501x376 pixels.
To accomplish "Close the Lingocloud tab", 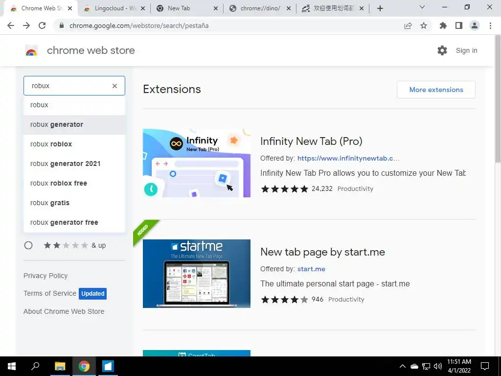I will 143,8.
